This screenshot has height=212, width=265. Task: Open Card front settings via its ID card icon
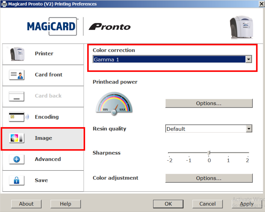[x=16, y=75]
